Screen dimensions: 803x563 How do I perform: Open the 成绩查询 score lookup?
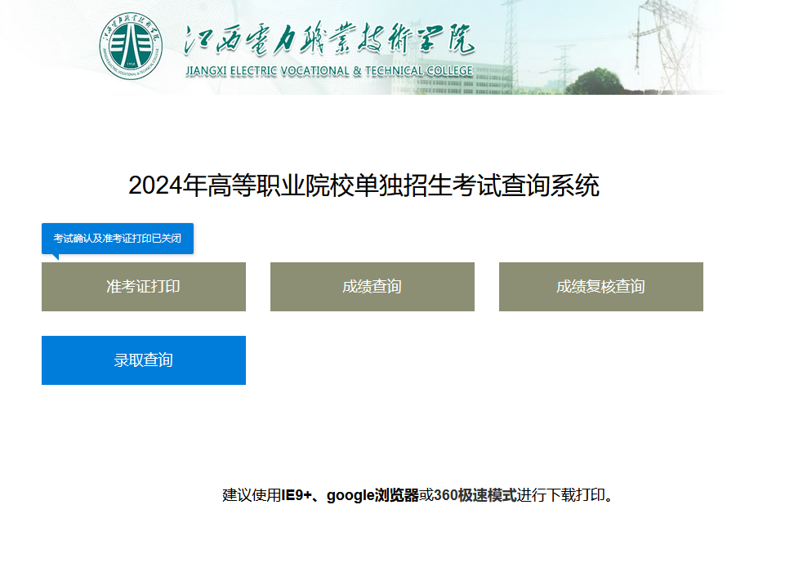(373, 286)
